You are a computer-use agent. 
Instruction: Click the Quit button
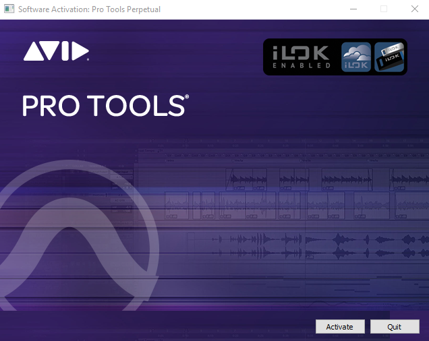click(x=395, y=326)
